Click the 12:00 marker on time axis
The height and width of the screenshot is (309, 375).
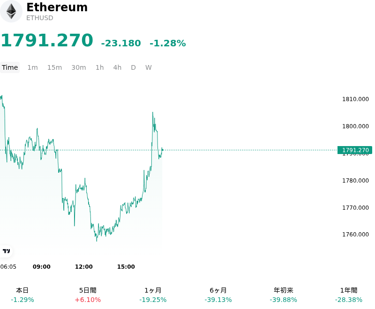(84, 266)
